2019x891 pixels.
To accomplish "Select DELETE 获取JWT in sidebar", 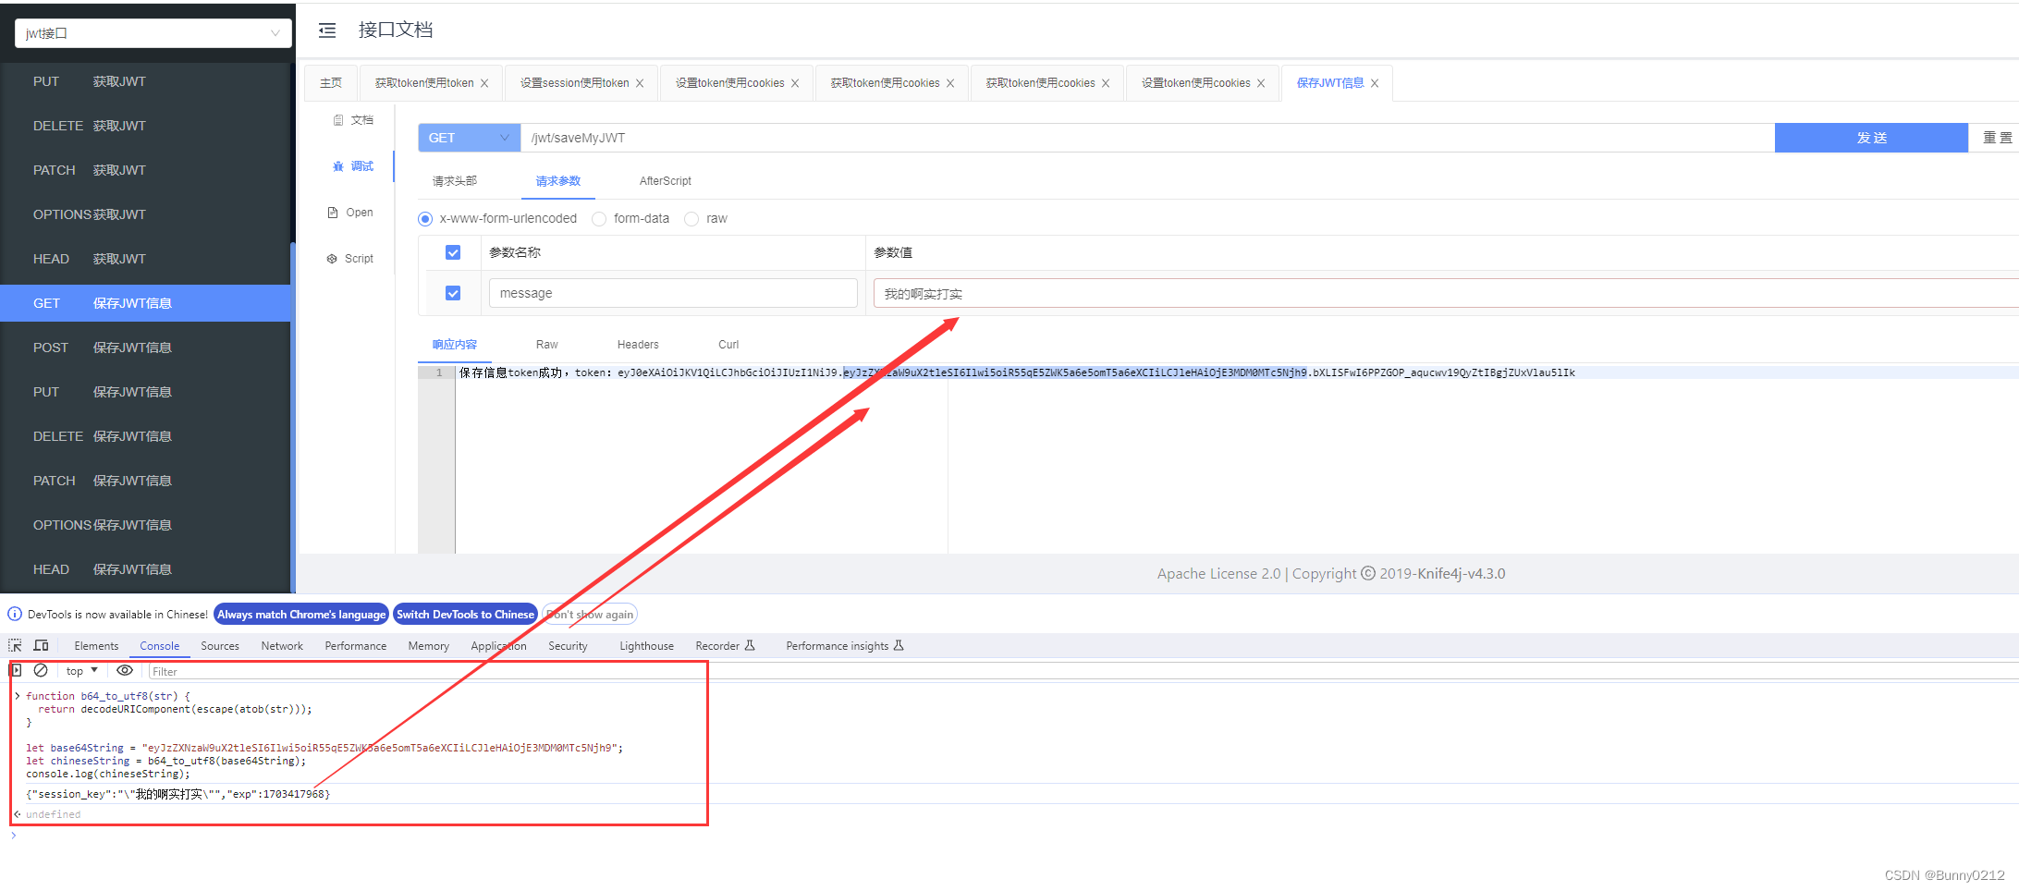I will tap(146, 126).
